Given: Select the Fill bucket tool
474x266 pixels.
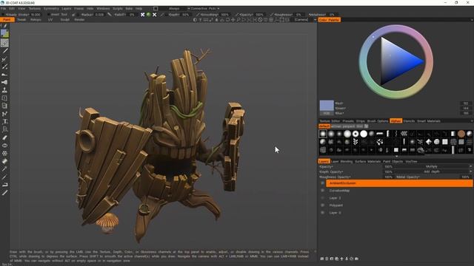Looking at the screenshot, I should tap(4, 161).
